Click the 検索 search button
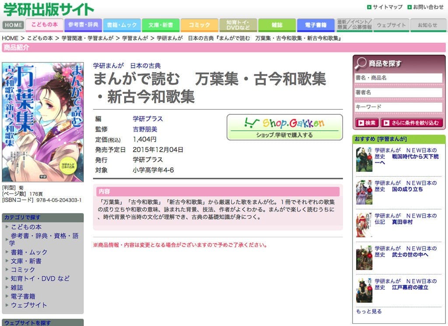448x326 pixels. pos(367,123)
